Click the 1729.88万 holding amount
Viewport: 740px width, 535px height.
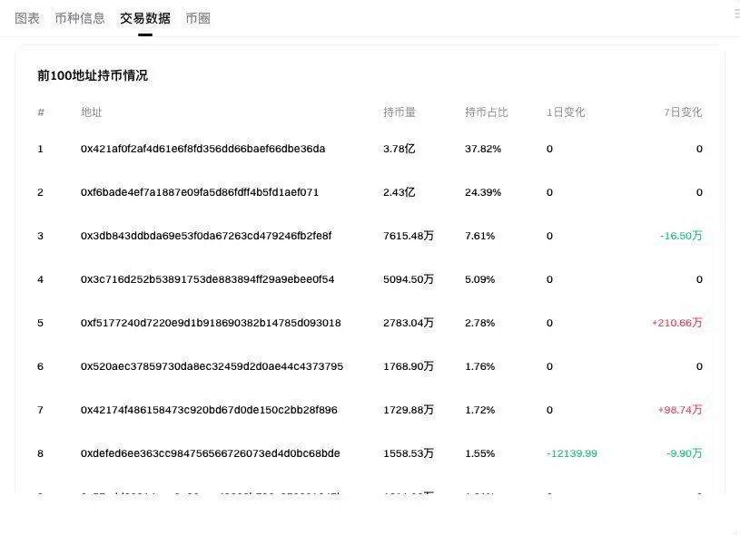409,410
